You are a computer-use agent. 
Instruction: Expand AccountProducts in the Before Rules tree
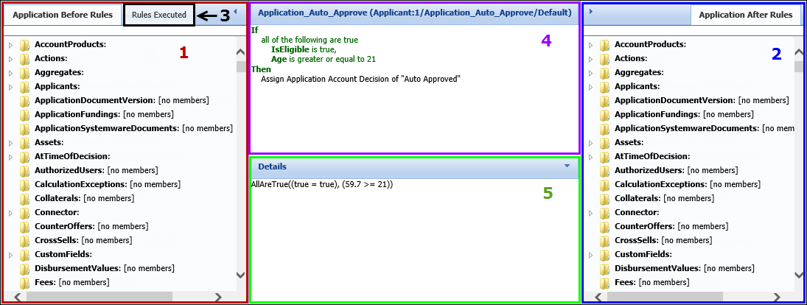(x=11, y=45)
